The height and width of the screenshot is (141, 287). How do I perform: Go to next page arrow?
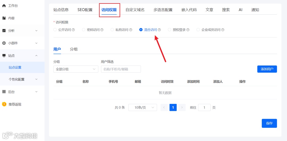(x=182, y=108)
